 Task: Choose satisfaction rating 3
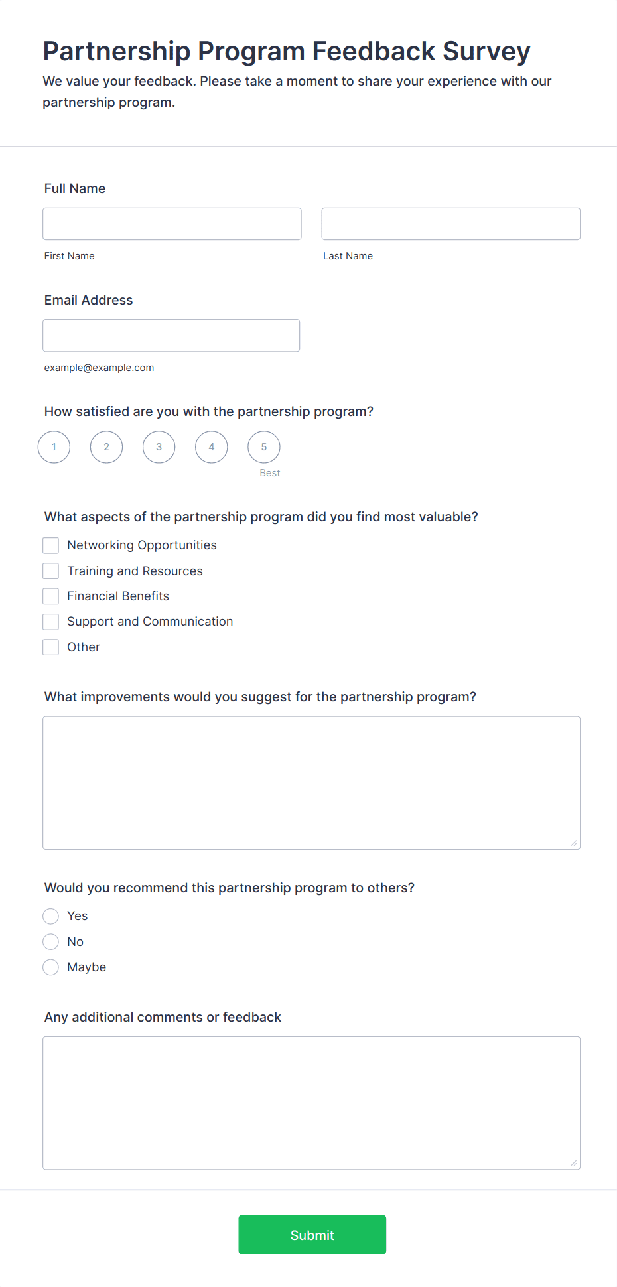pyautogui.click(x=159, y=447)
